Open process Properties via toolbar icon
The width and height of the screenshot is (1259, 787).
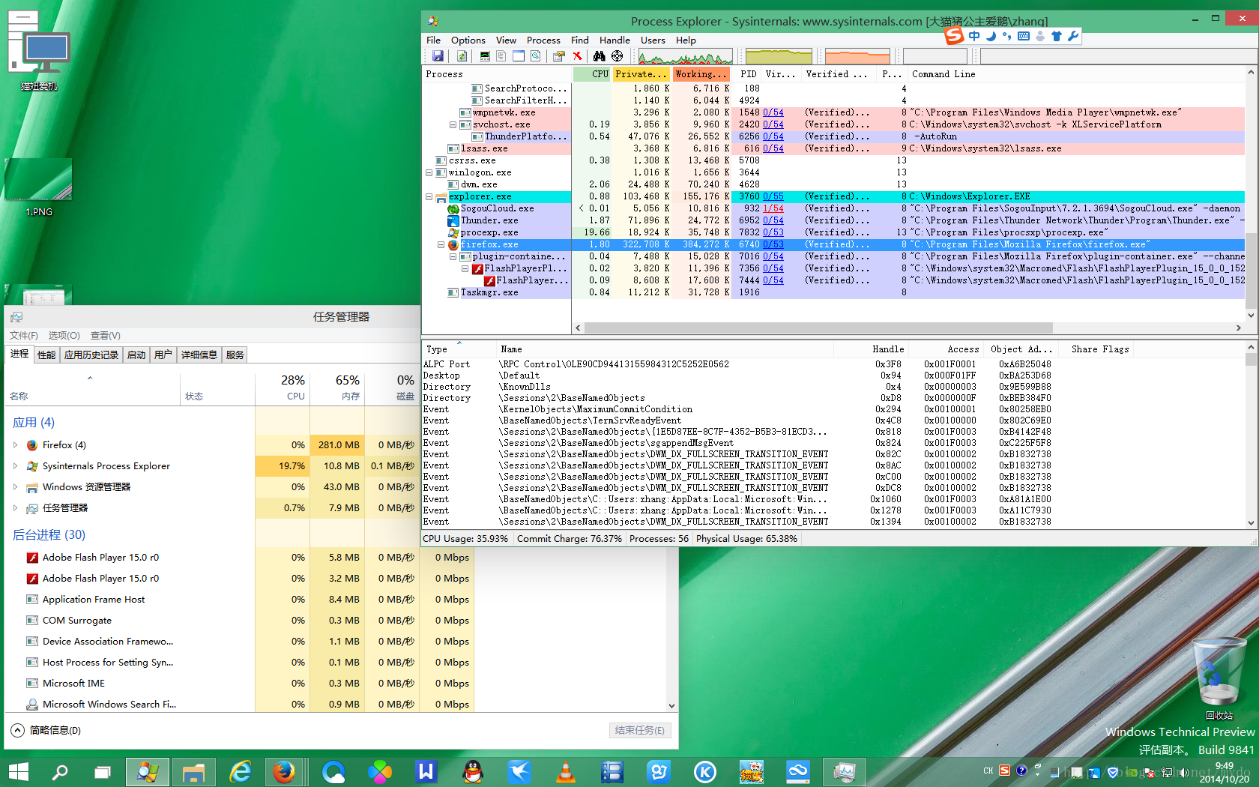coord(559,56)
